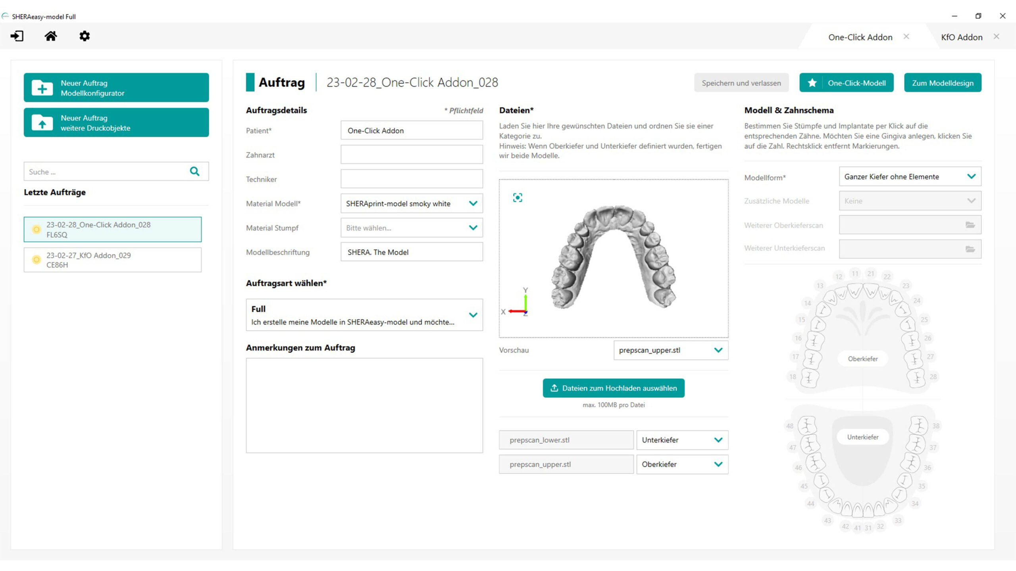This screenshot has width=1016, height=571.
Task: Click the Zum Modelldesign button
Action: pos(942,82)
